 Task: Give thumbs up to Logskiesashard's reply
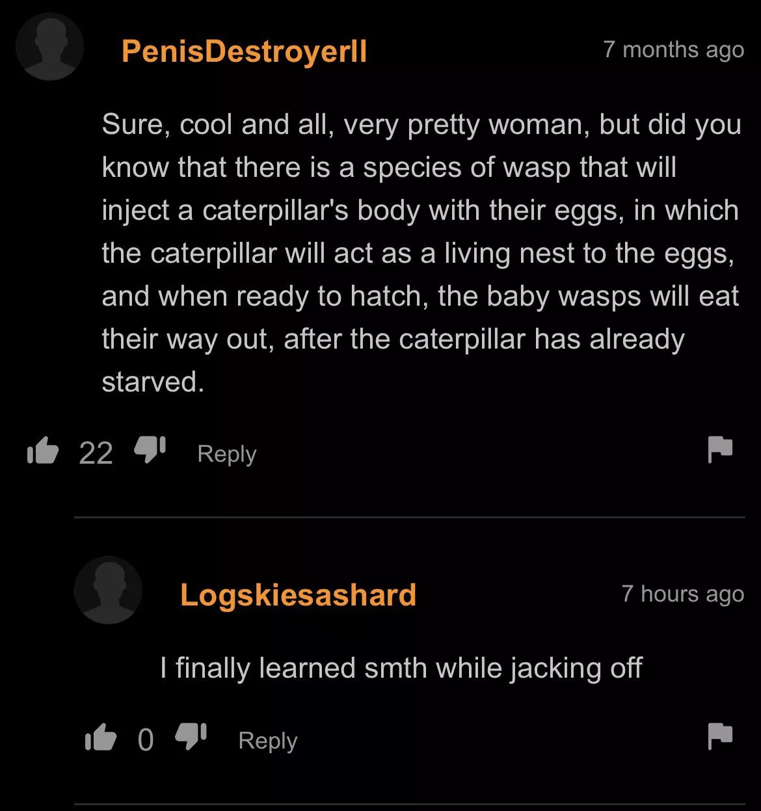[100, 738]
